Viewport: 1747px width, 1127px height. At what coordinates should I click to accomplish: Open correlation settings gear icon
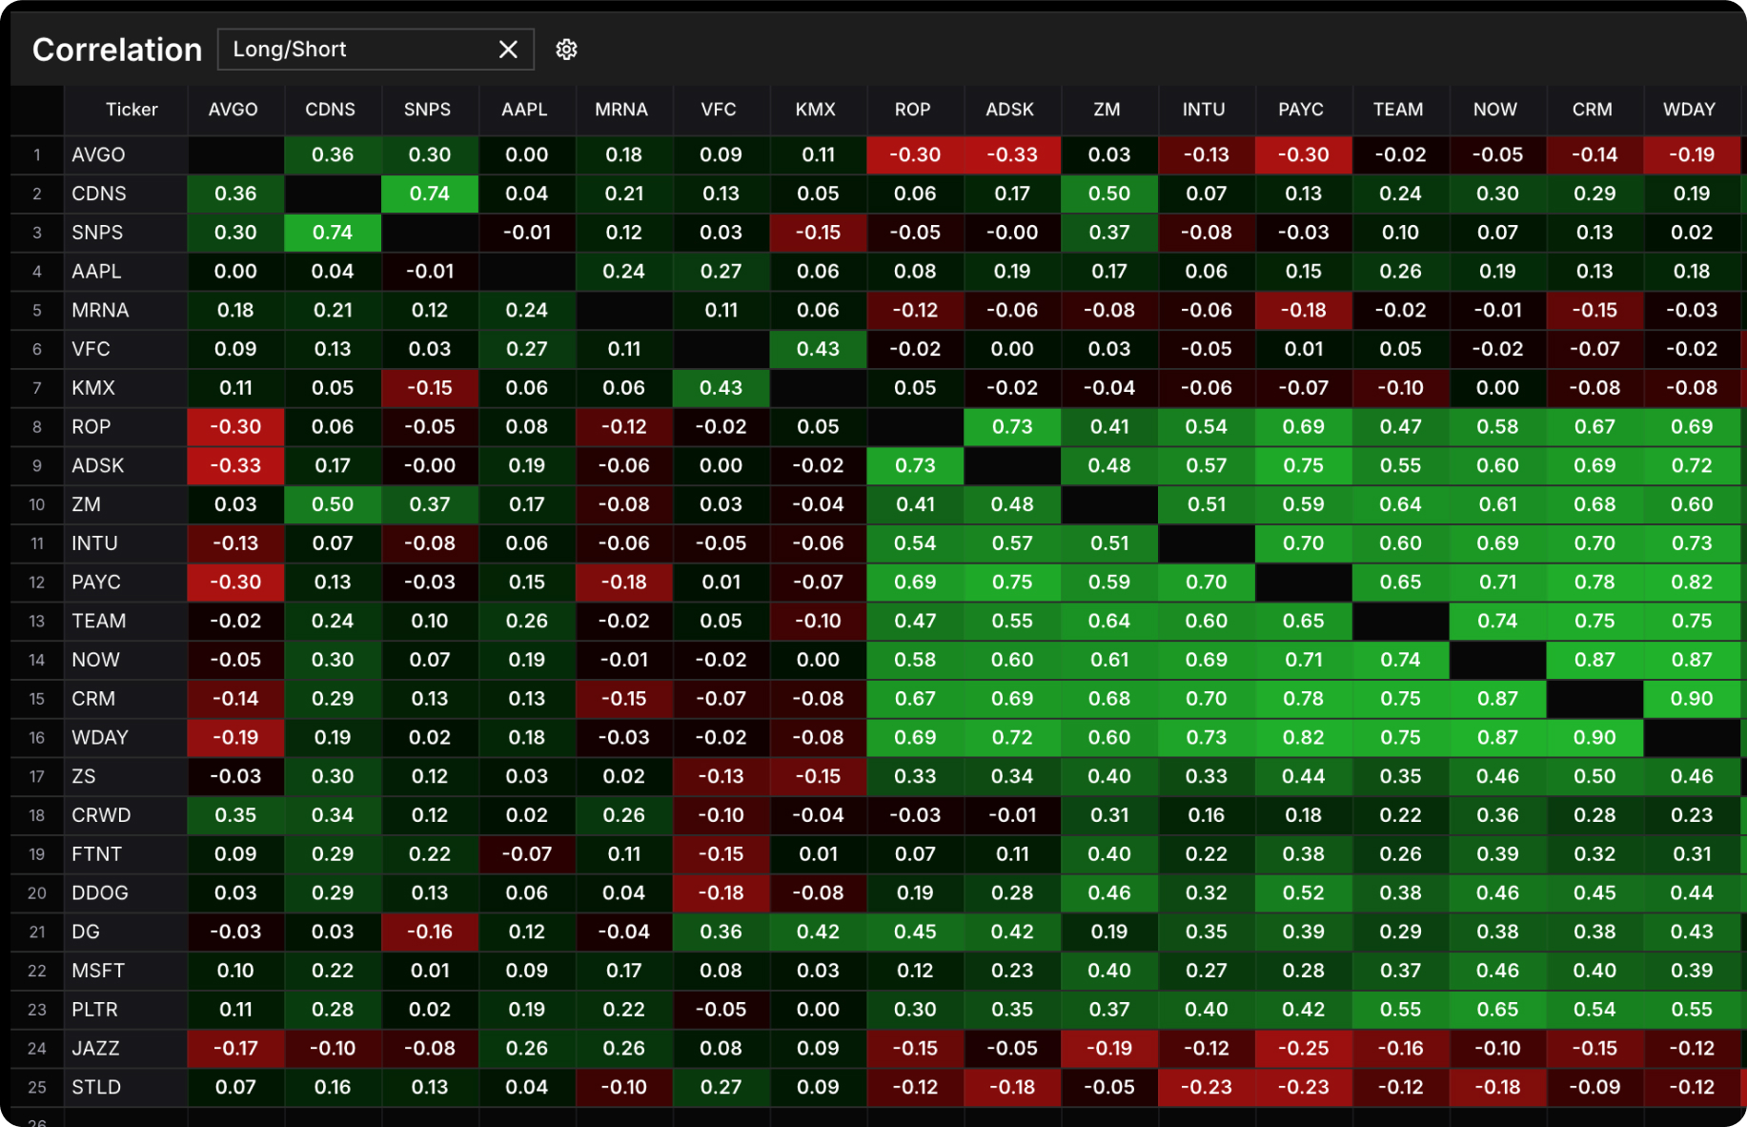coord(566,50)
